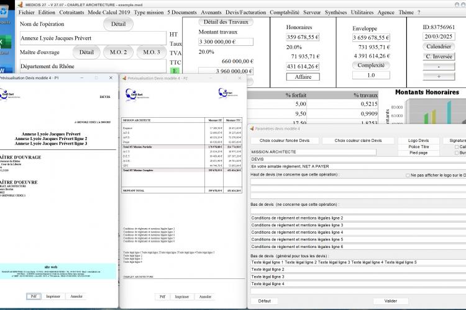Screen dimensions: 466x310
Task: Click Choix couleur foncée Devis
Action: point(285,141)
